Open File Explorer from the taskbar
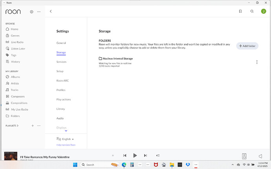Image resolution: width=271 pixels, height=169 pixels. coord(172,165)
